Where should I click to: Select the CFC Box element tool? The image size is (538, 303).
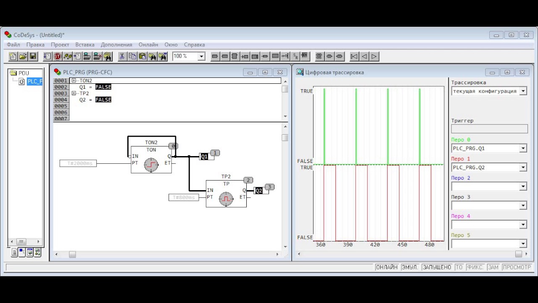235,56
